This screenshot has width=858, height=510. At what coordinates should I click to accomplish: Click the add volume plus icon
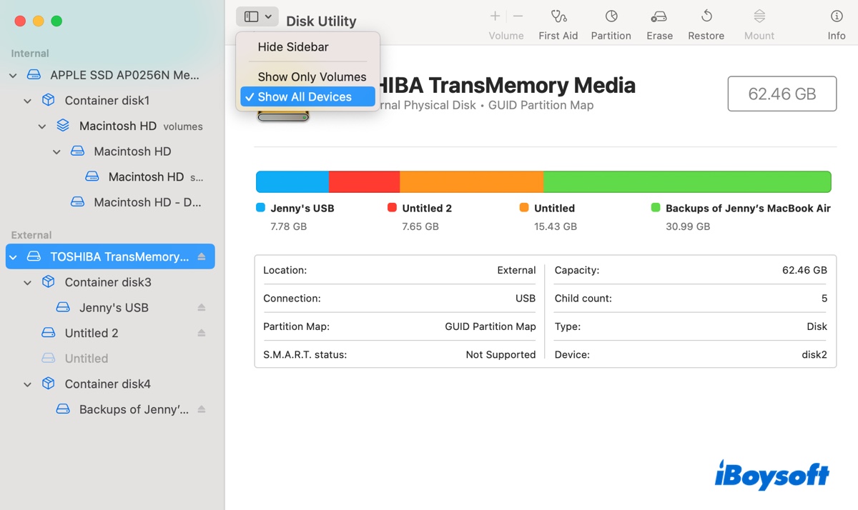pyautogui.click(x=495, y=16)
